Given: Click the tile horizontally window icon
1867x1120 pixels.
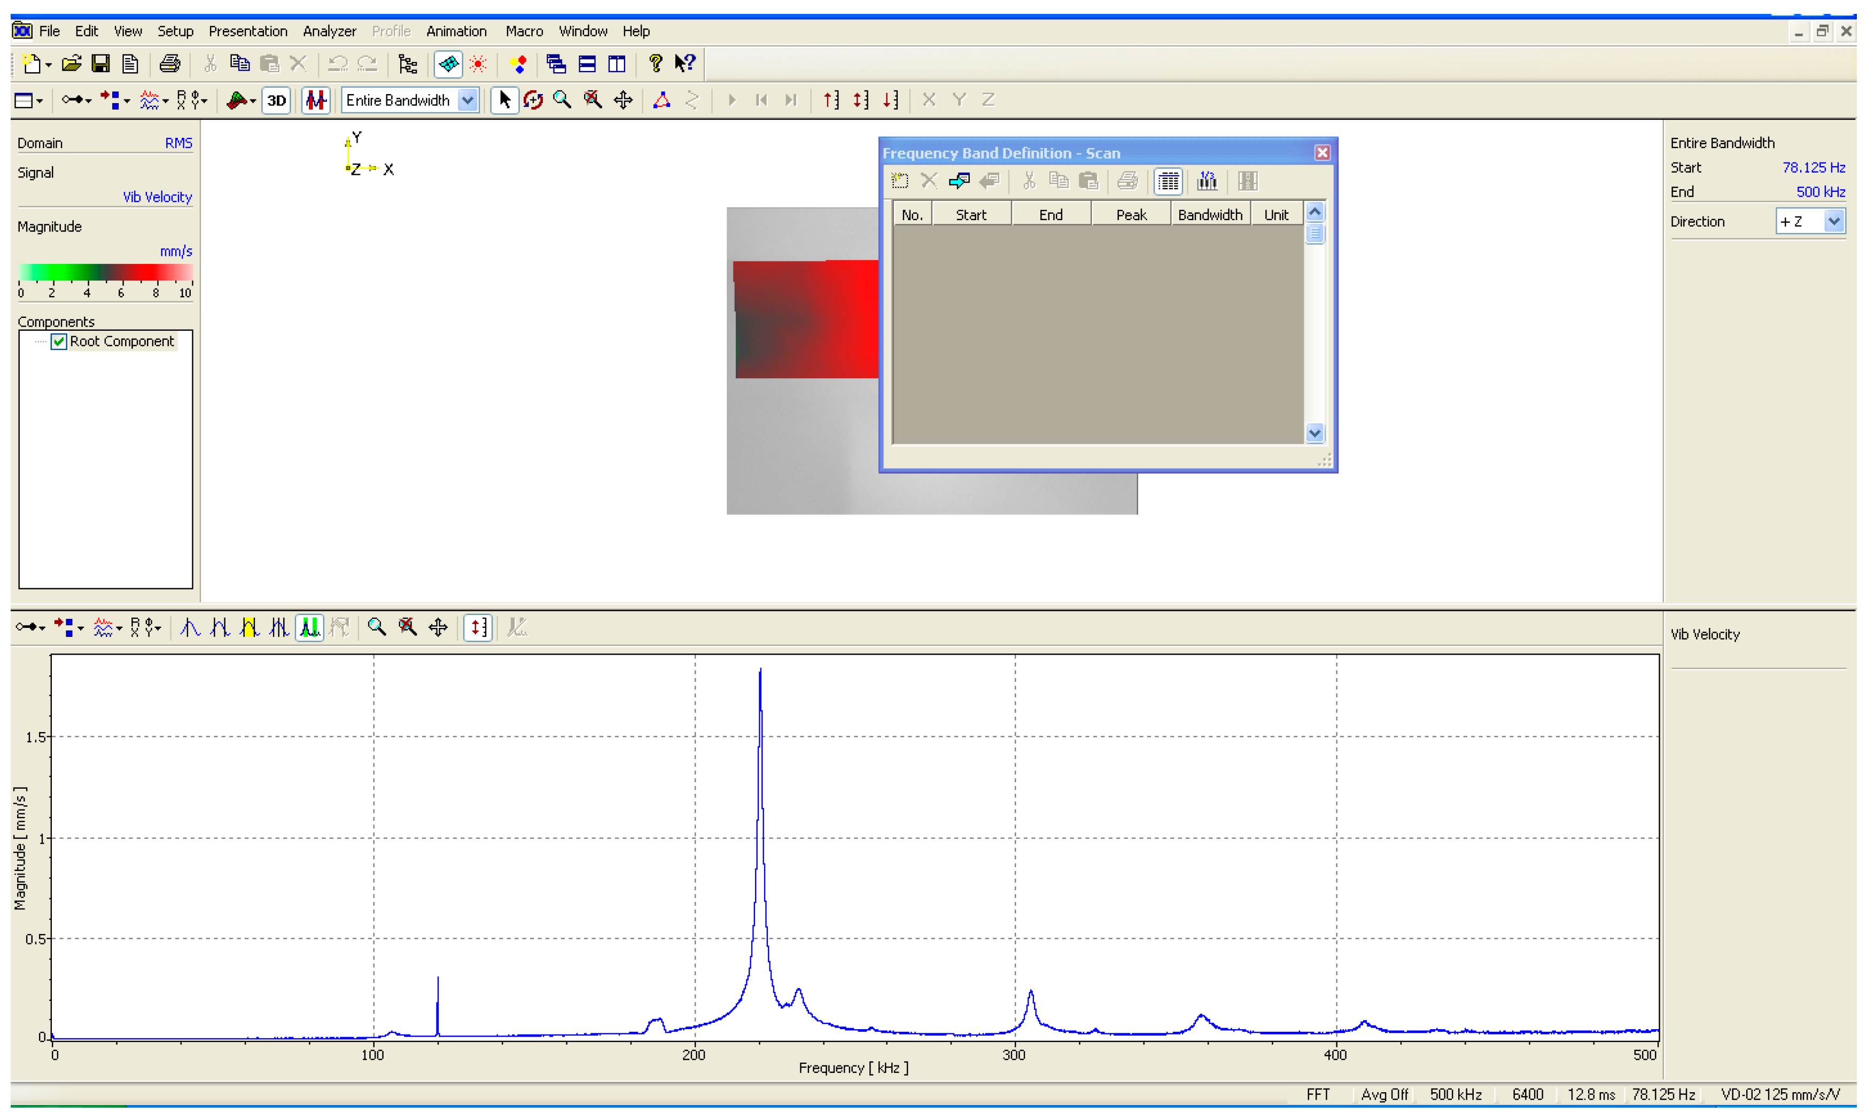Looking at the screenshot, I should coord(587,64).
